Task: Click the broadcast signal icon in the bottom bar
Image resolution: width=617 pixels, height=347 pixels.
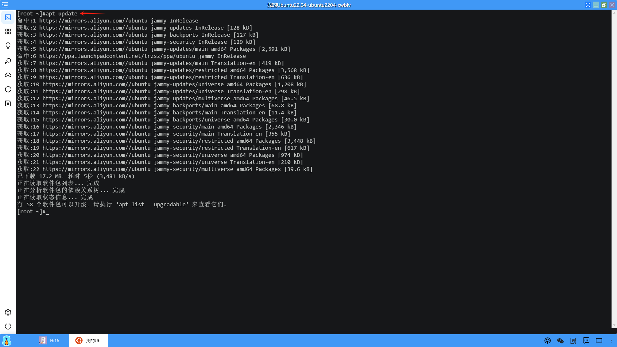Action: click(548, 341)
